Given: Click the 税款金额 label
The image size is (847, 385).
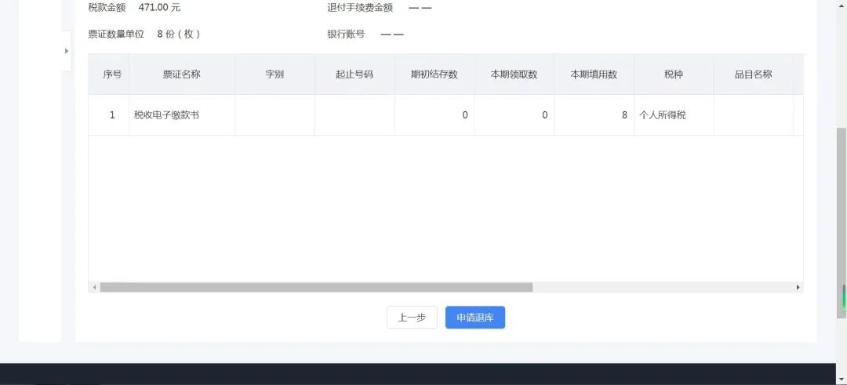Looking at the screenshot, I should [x=107, y=8].
